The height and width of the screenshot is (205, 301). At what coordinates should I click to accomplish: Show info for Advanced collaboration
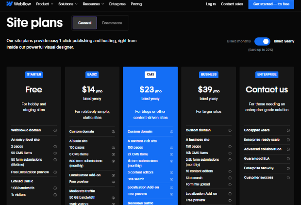(288, 149)
